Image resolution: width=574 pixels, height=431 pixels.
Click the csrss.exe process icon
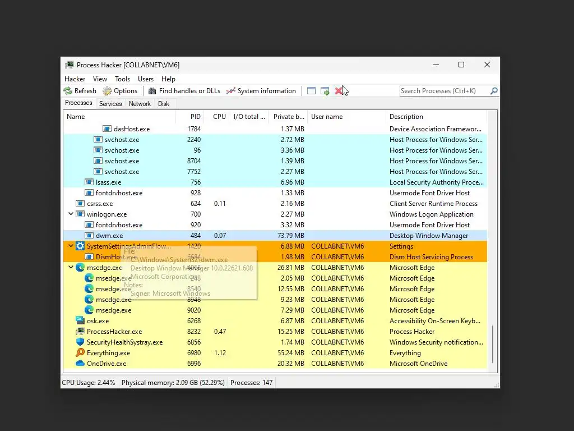pyautogui.click(x=80, y=203)
